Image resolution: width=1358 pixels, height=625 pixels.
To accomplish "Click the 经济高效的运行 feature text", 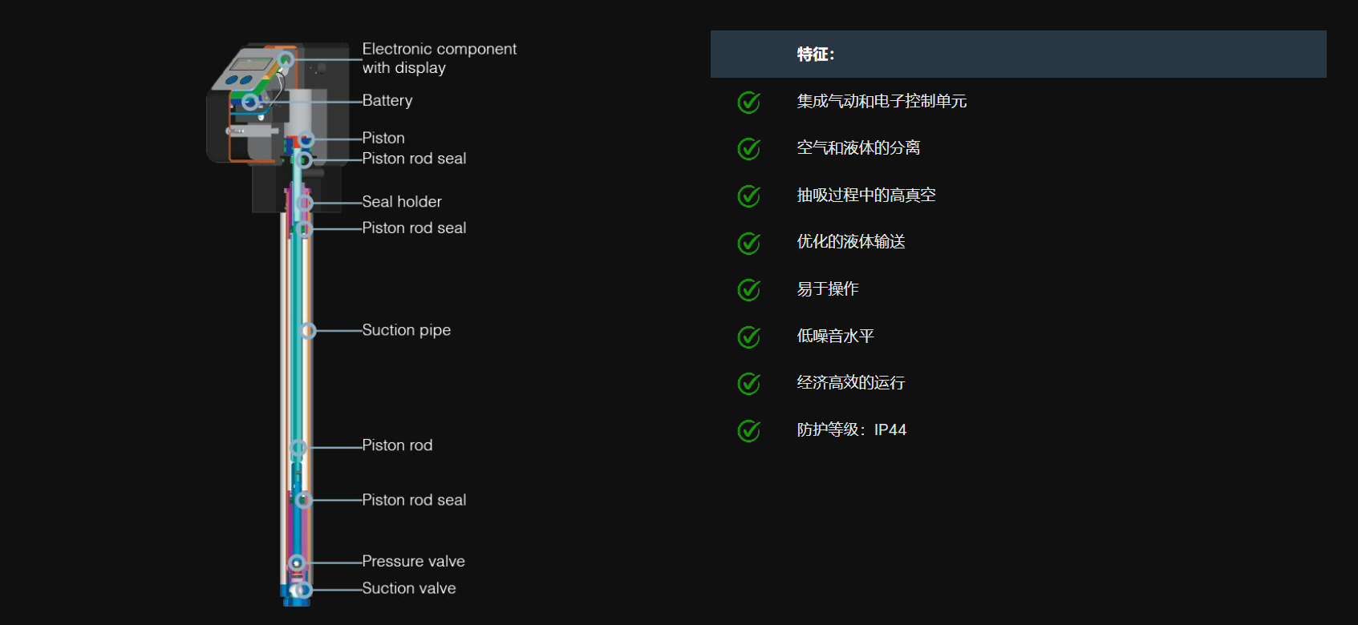I will click(851, 383).
